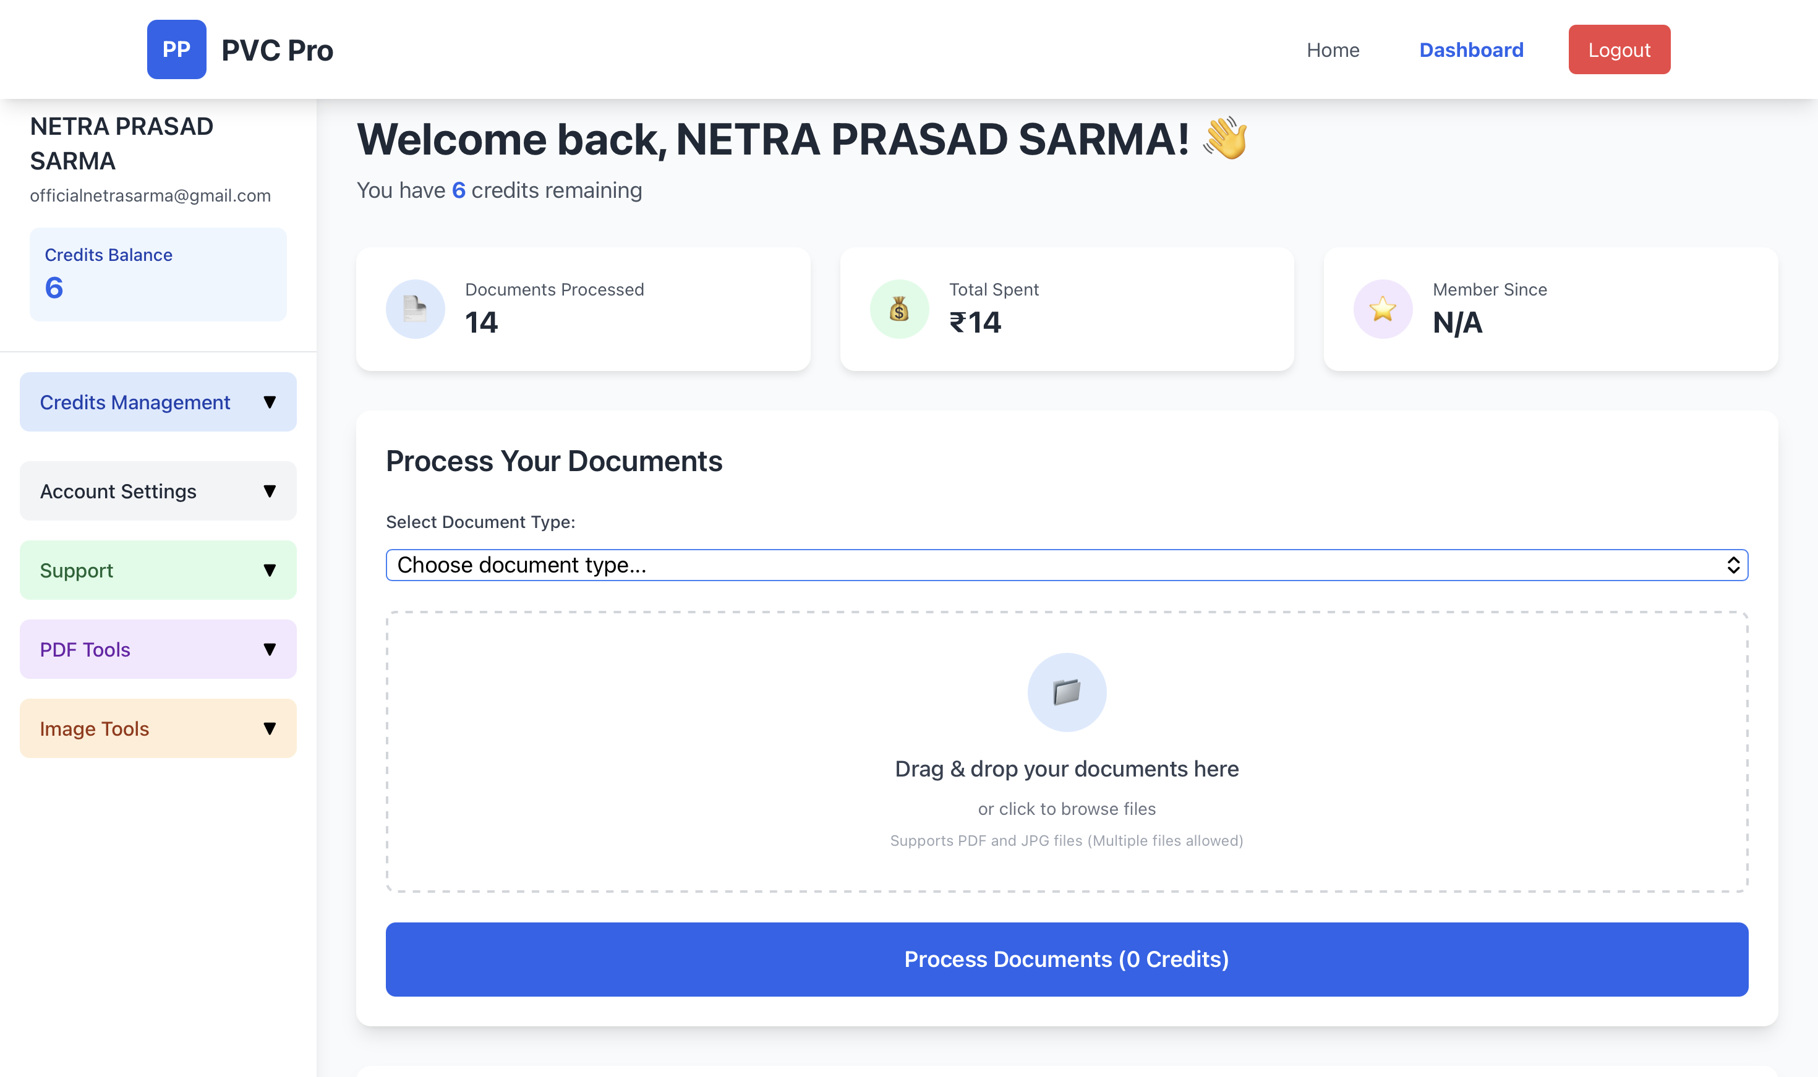Expand the PDF Tools section

(x=158, y=649)
